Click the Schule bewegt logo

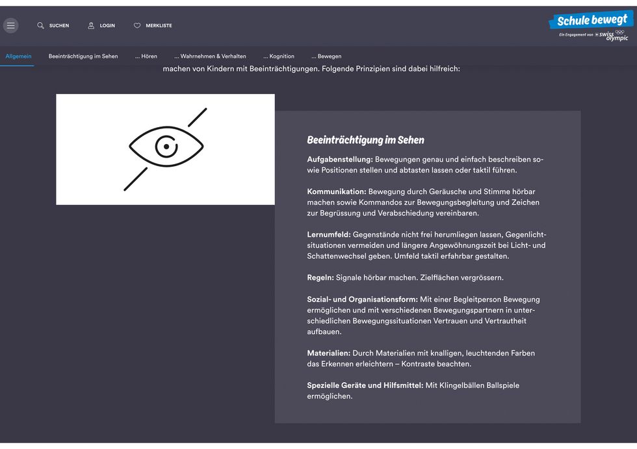[x=590, y=20]
